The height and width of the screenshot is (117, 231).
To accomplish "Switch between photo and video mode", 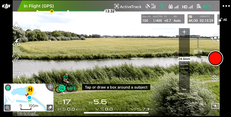I will click(x=215, y=38).
